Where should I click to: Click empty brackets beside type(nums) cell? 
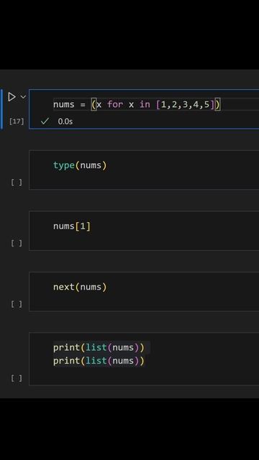tap(17, 183)
